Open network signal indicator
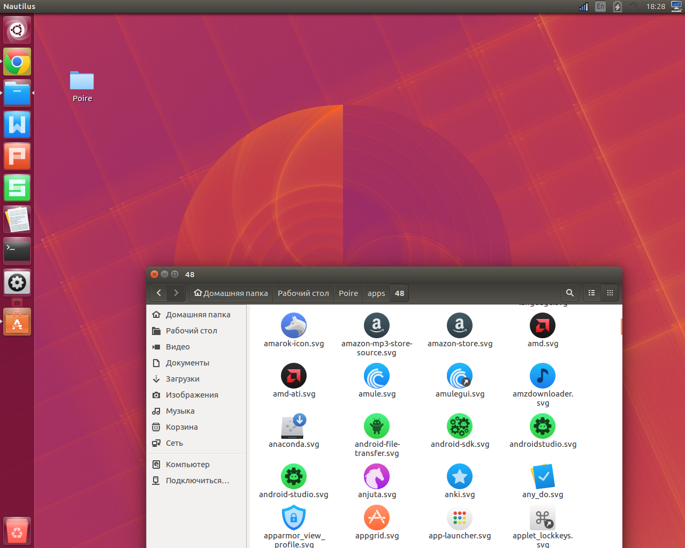 tap(583, 6)
